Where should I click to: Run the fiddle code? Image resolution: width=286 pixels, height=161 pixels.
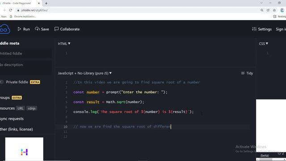(24, 29)
